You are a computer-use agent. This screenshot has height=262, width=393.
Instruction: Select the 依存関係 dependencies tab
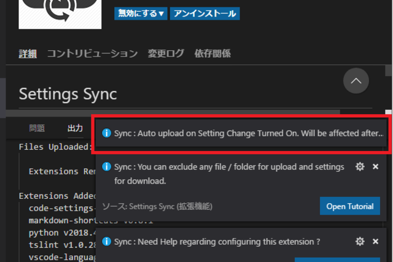(x=212, y=53)
